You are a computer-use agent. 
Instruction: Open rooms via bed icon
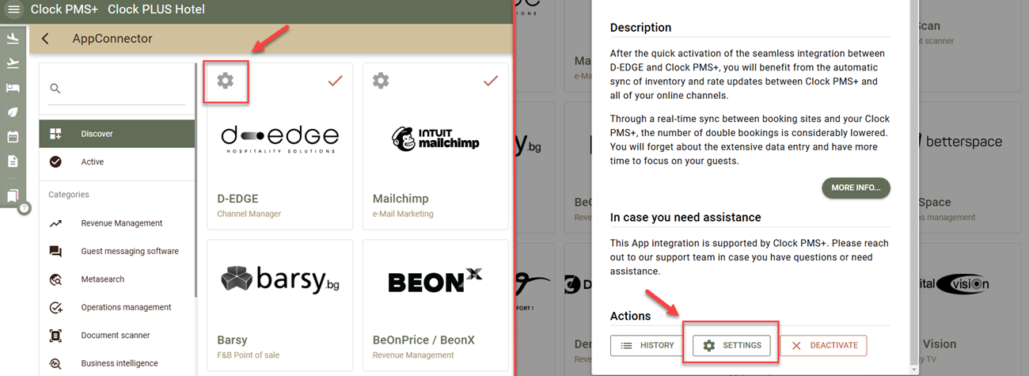coord(12,88)
